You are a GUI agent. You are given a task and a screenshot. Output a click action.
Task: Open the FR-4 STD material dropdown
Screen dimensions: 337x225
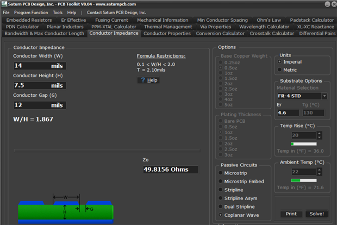point(324,96)
